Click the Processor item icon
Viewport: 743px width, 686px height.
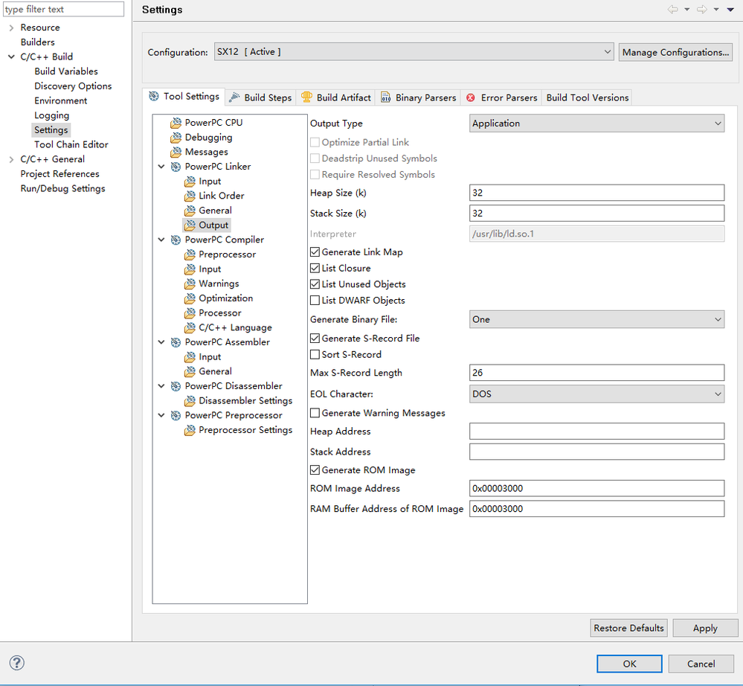(190, 313)
